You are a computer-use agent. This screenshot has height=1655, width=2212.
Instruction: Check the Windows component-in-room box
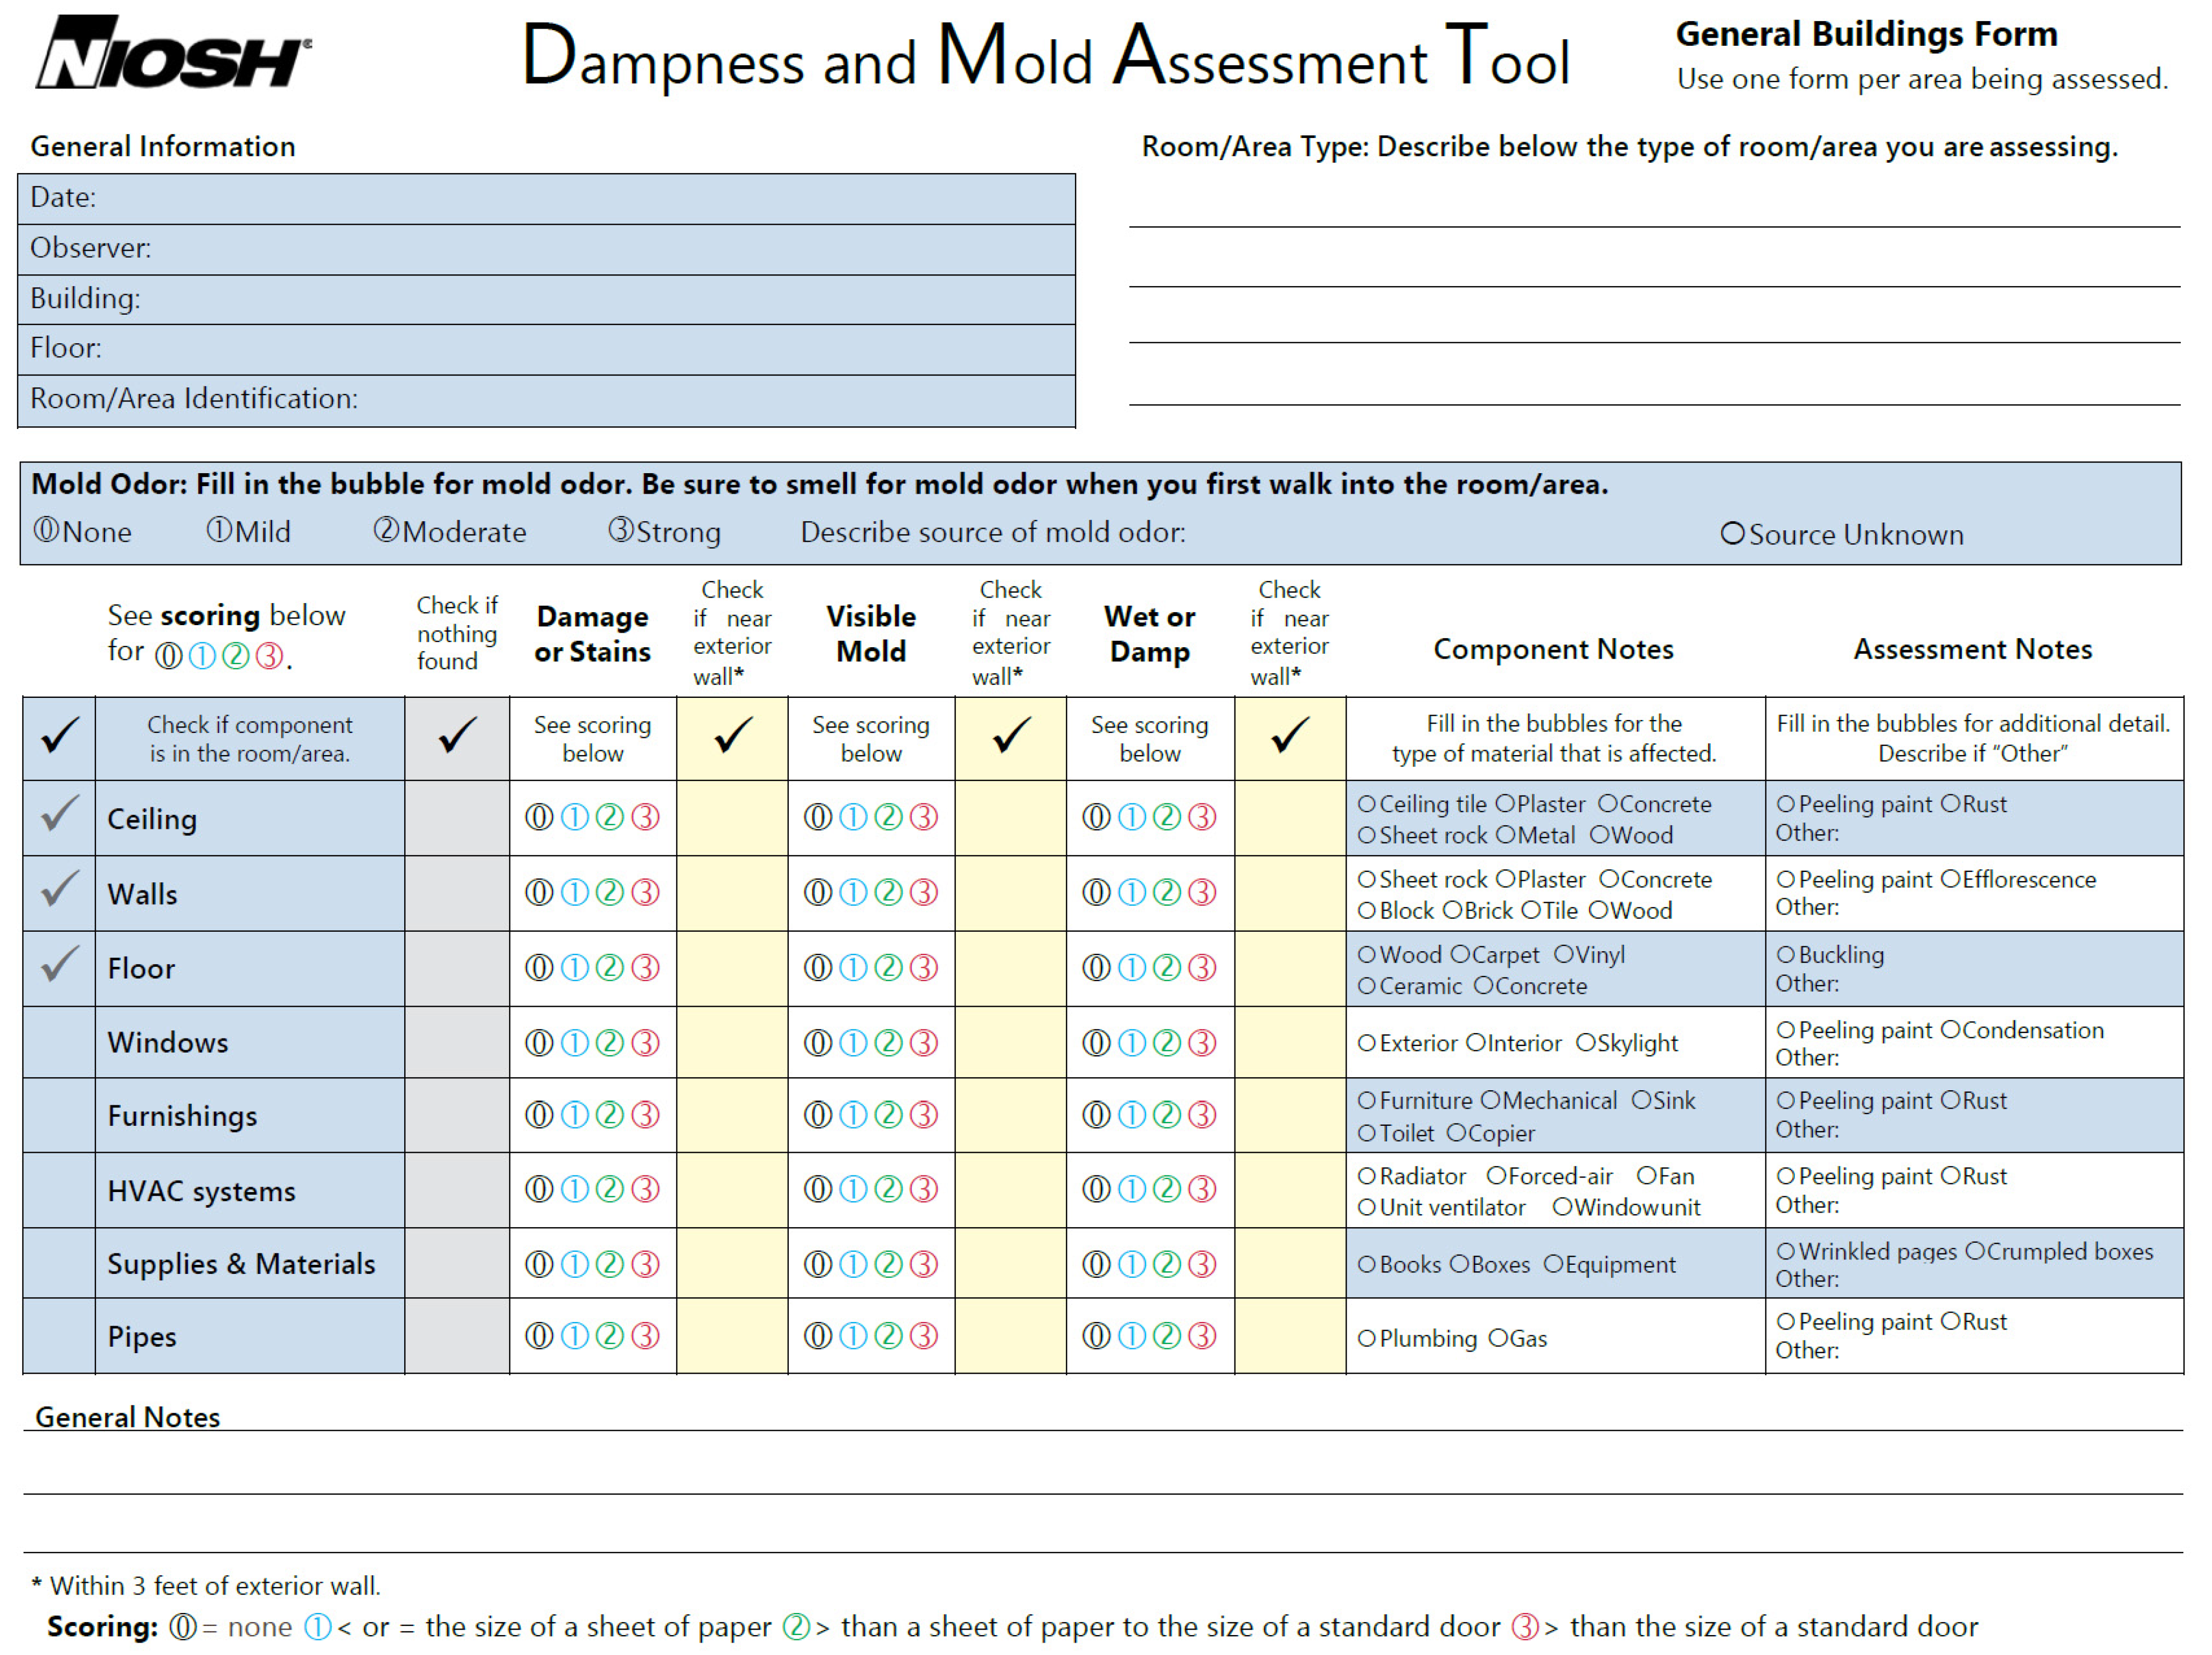point(59,1042)
